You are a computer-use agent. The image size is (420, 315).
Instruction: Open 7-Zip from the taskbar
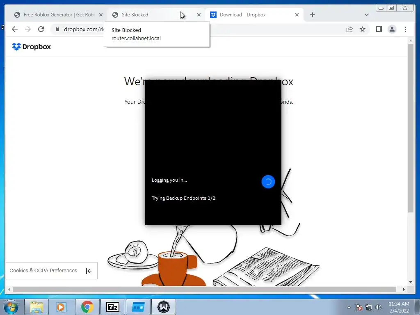pos(112,307)
